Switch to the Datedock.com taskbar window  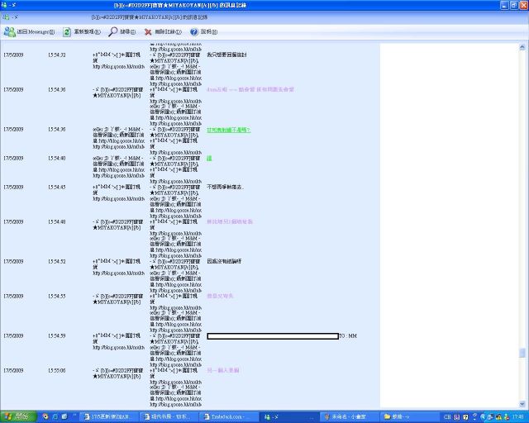[229, 416]
